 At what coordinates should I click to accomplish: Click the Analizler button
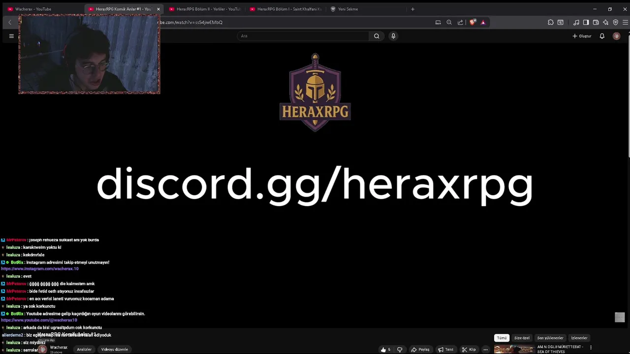coord(84,349)
